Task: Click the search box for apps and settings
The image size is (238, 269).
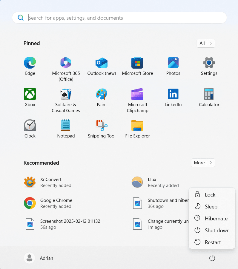Action: [119, 18]
